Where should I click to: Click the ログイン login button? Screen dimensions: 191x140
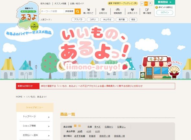coord(165,13)
